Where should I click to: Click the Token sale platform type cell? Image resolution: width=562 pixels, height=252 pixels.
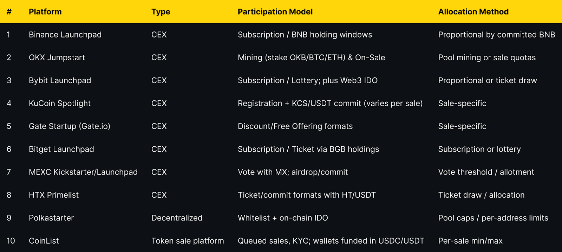188,241
